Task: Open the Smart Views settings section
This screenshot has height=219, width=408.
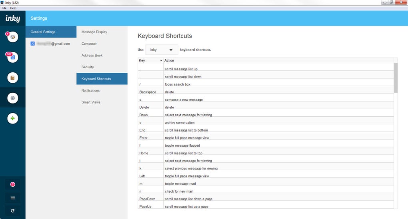Action: pyautogui.click(x=91, y=102)
